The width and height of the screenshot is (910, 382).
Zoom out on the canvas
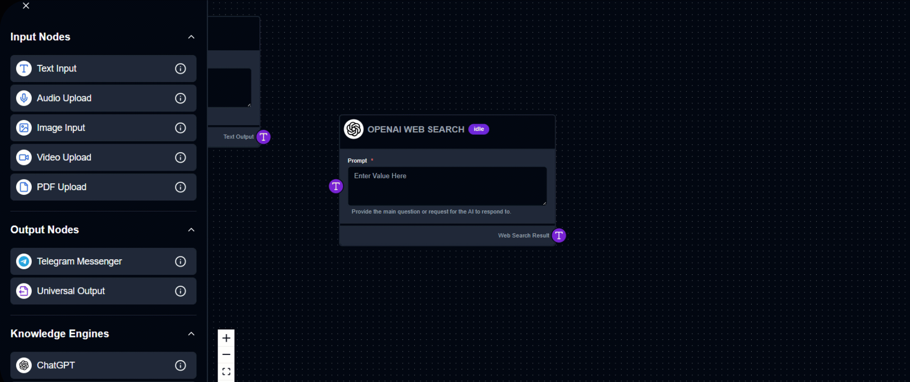coord(226,355)
